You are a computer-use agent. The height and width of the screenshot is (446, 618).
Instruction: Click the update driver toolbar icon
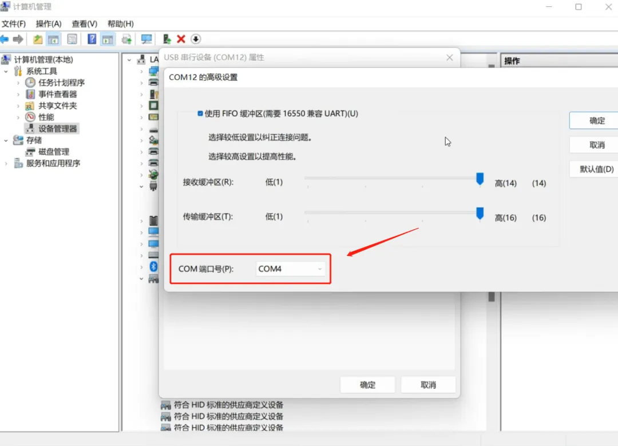167,39
